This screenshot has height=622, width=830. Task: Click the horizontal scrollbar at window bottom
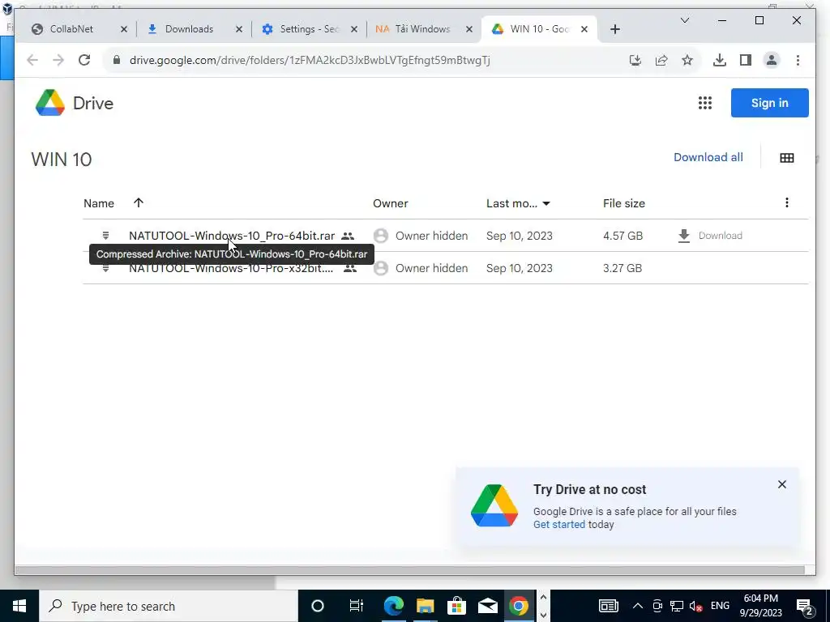[x=409, y=570]
